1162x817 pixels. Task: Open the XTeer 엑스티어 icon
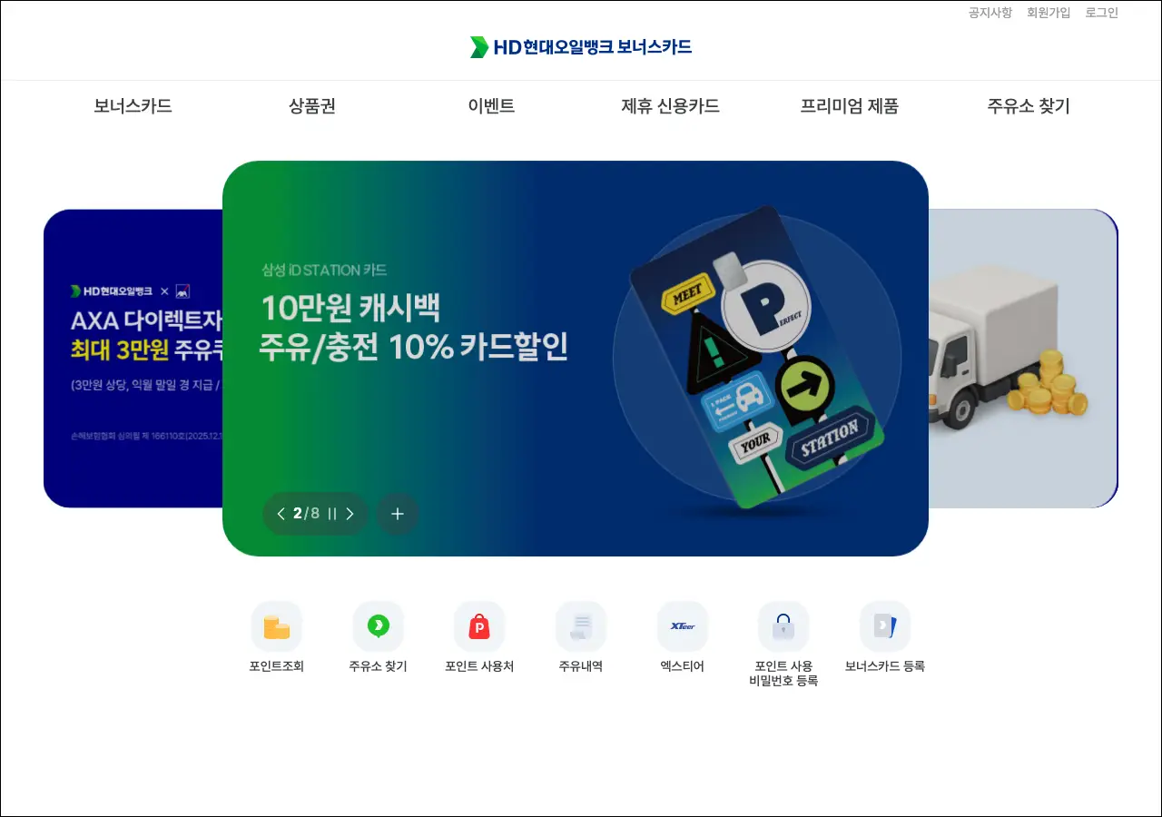[x=683, y=626]
